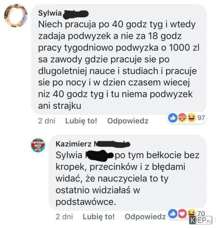Click the 2 dni timestamp under Kazimierz's reply

64,217
